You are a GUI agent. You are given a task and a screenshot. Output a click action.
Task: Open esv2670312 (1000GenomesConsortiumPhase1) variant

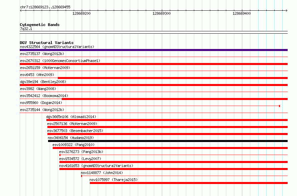point(60,61)
